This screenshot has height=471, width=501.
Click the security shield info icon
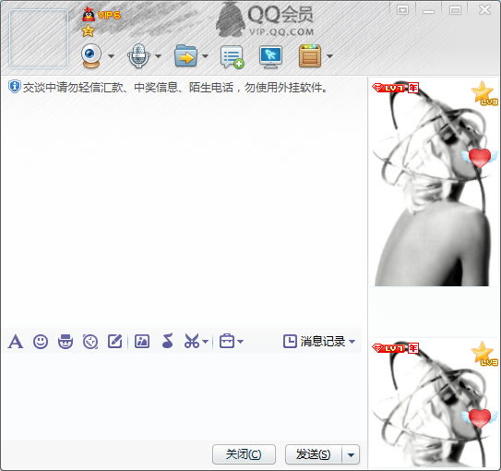15,87
